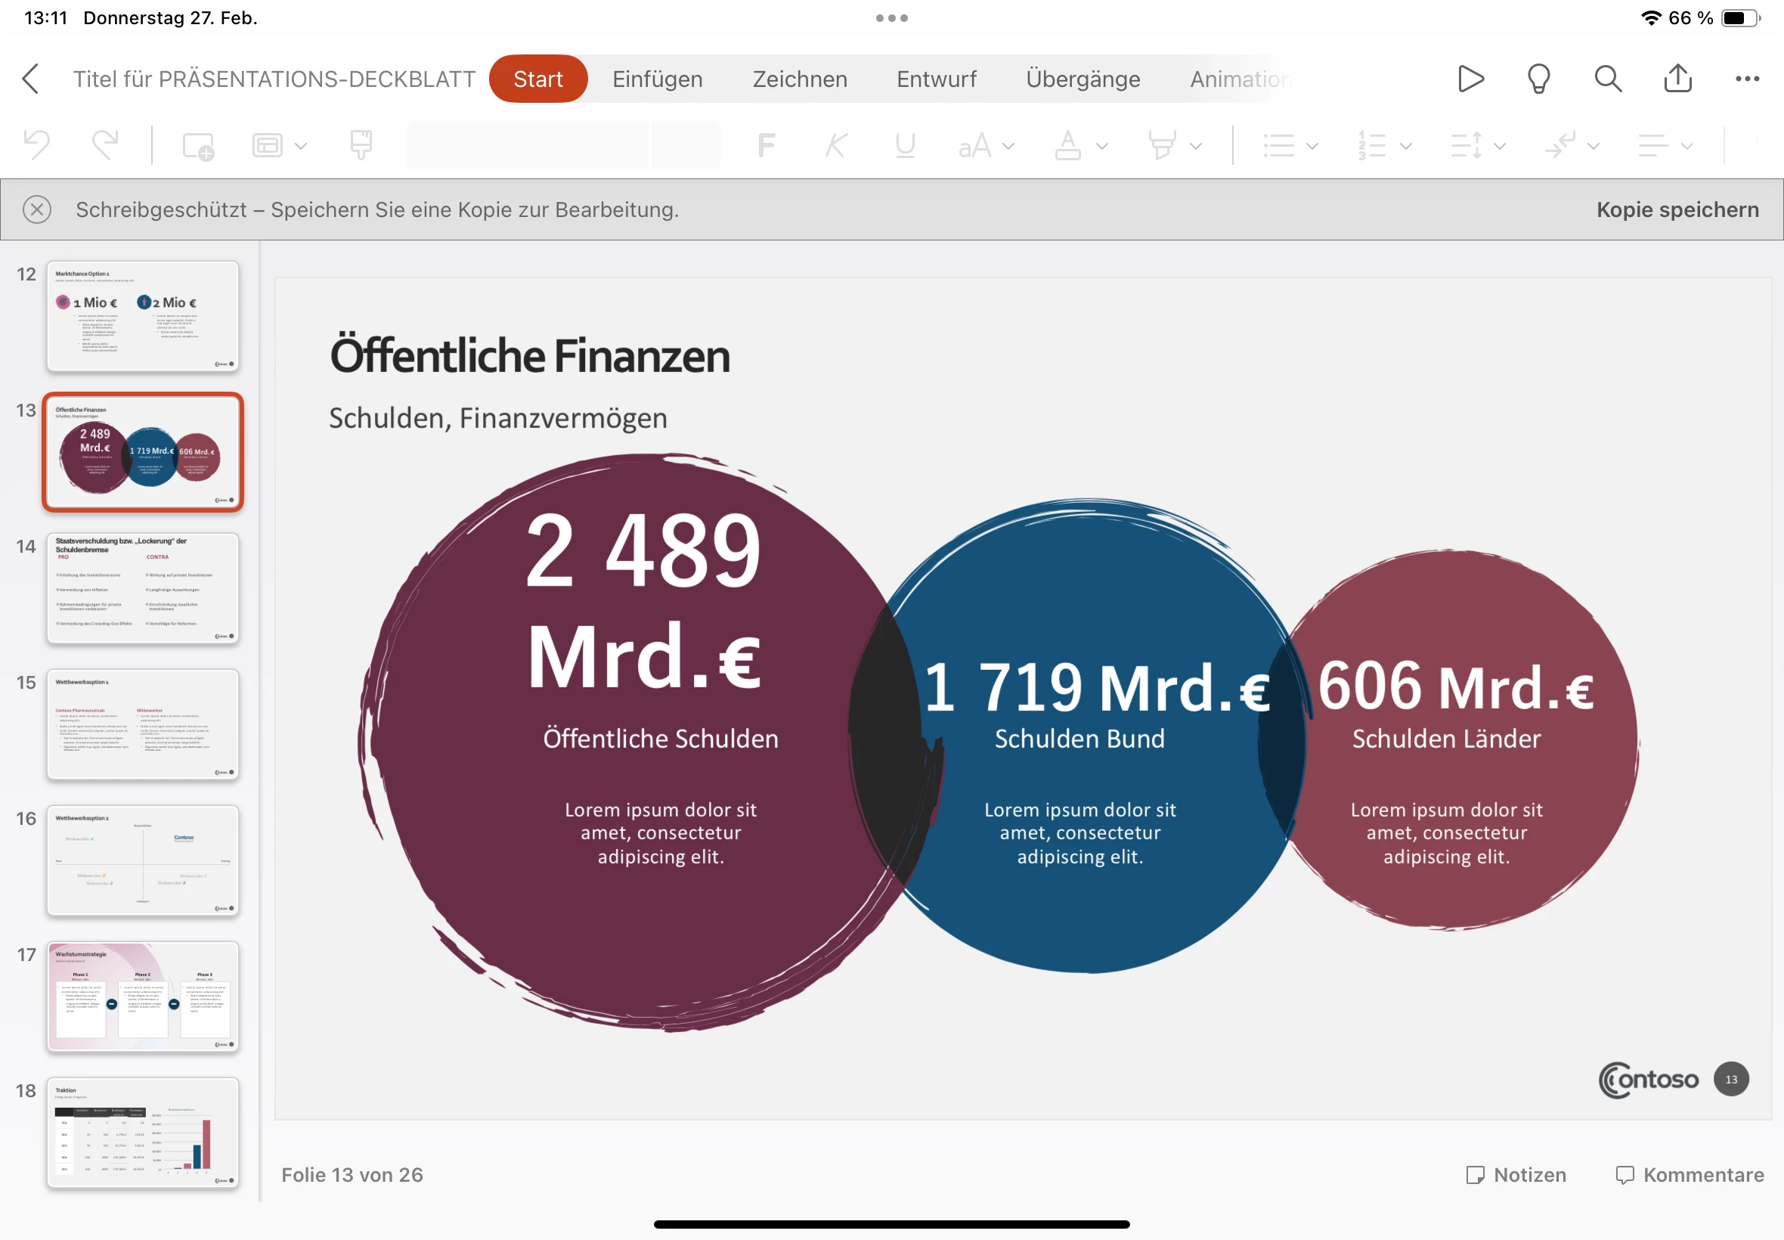Open the Übergänge tab
Viewport: 1784px width, 1240px height.
[1082, 79]
